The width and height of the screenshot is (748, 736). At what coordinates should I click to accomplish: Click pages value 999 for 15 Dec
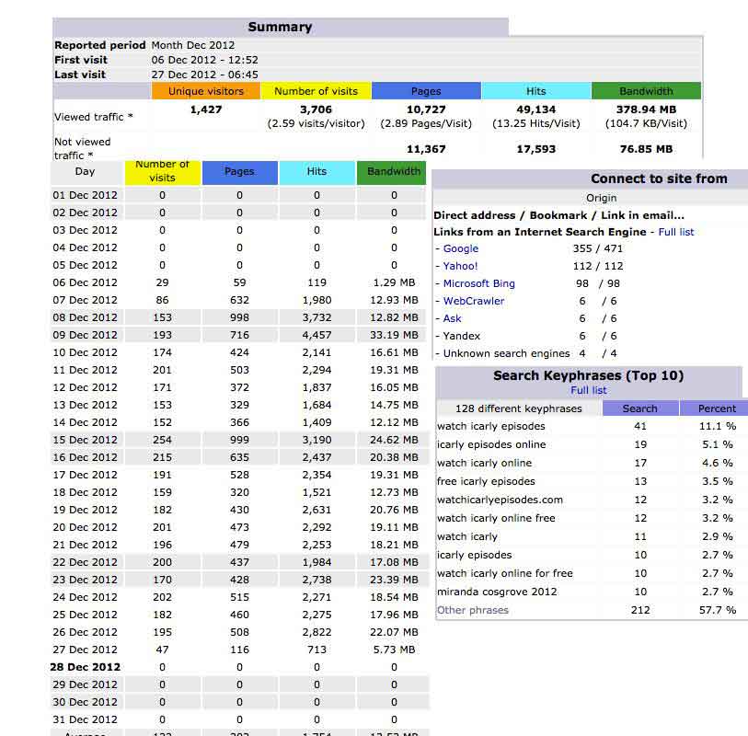click(239, 440)
